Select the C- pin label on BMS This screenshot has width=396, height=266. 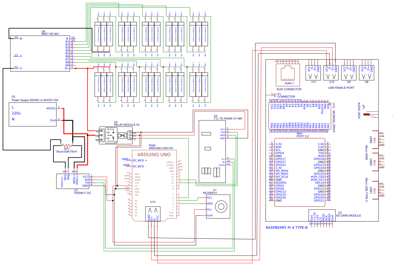click(21, 68)
